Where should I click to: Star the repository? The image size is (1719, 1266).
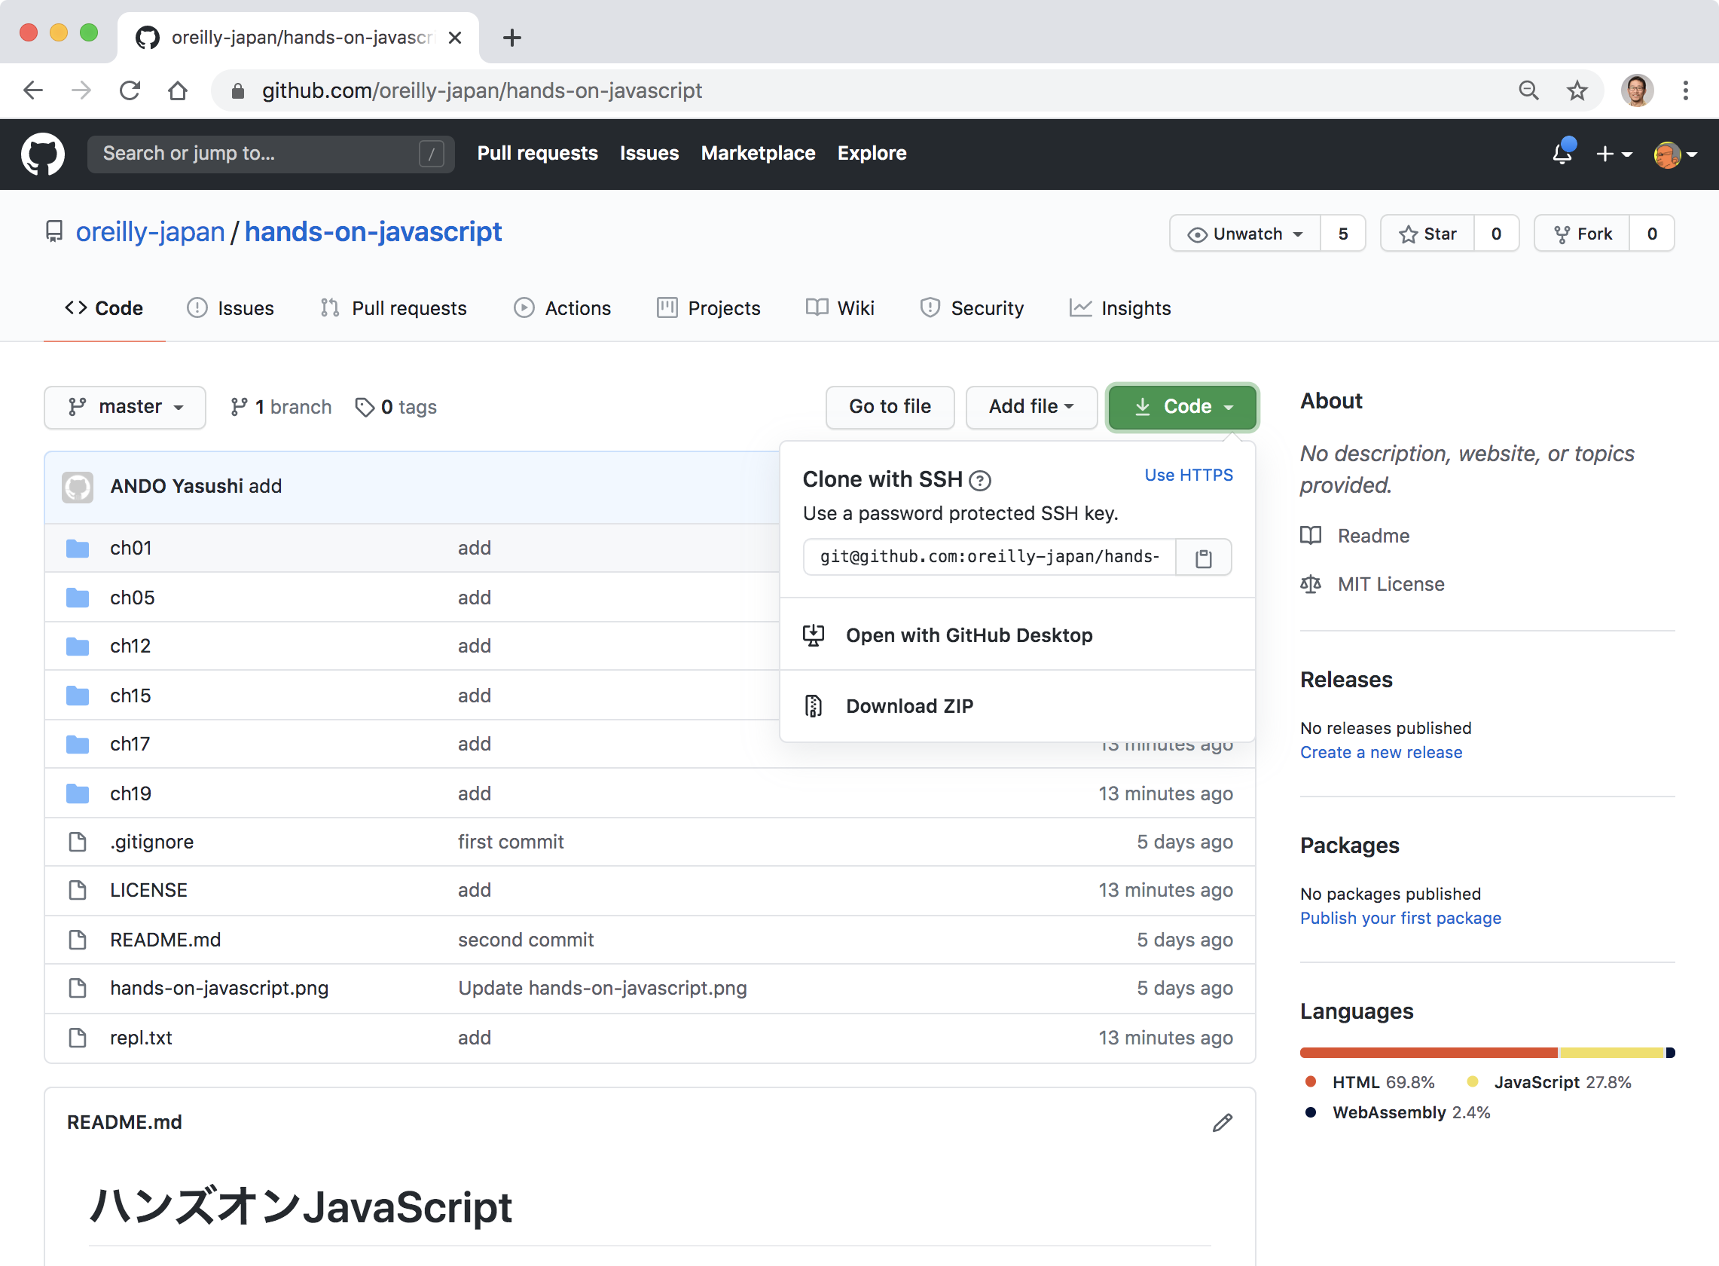(1427, 234)
